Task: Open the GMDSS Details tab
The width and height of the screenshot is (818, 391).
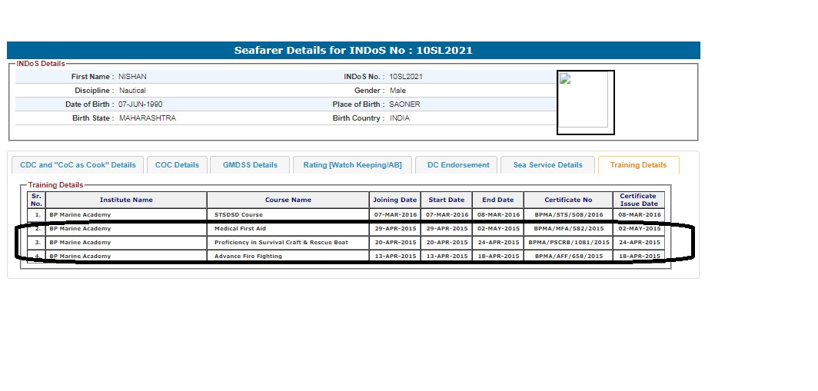Action: pos(250,165)
